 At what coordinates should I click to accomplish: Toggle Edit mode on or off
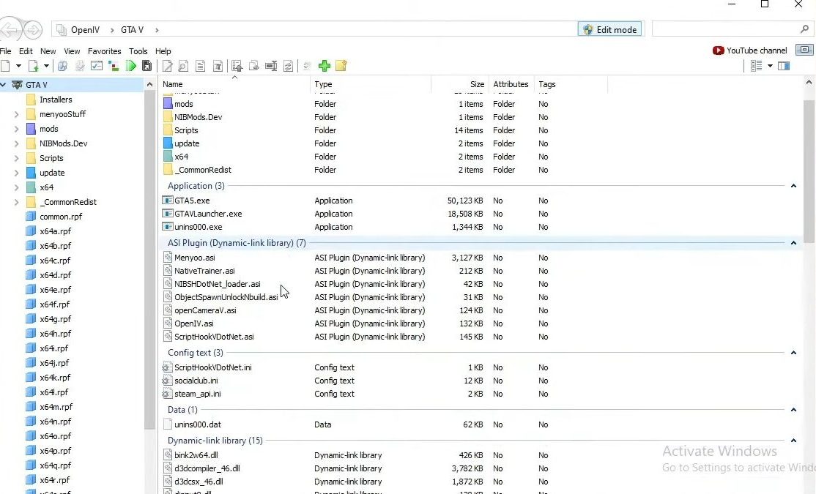point(610,29)
